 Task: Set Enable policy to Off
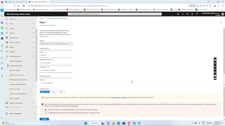click(61, 92)
